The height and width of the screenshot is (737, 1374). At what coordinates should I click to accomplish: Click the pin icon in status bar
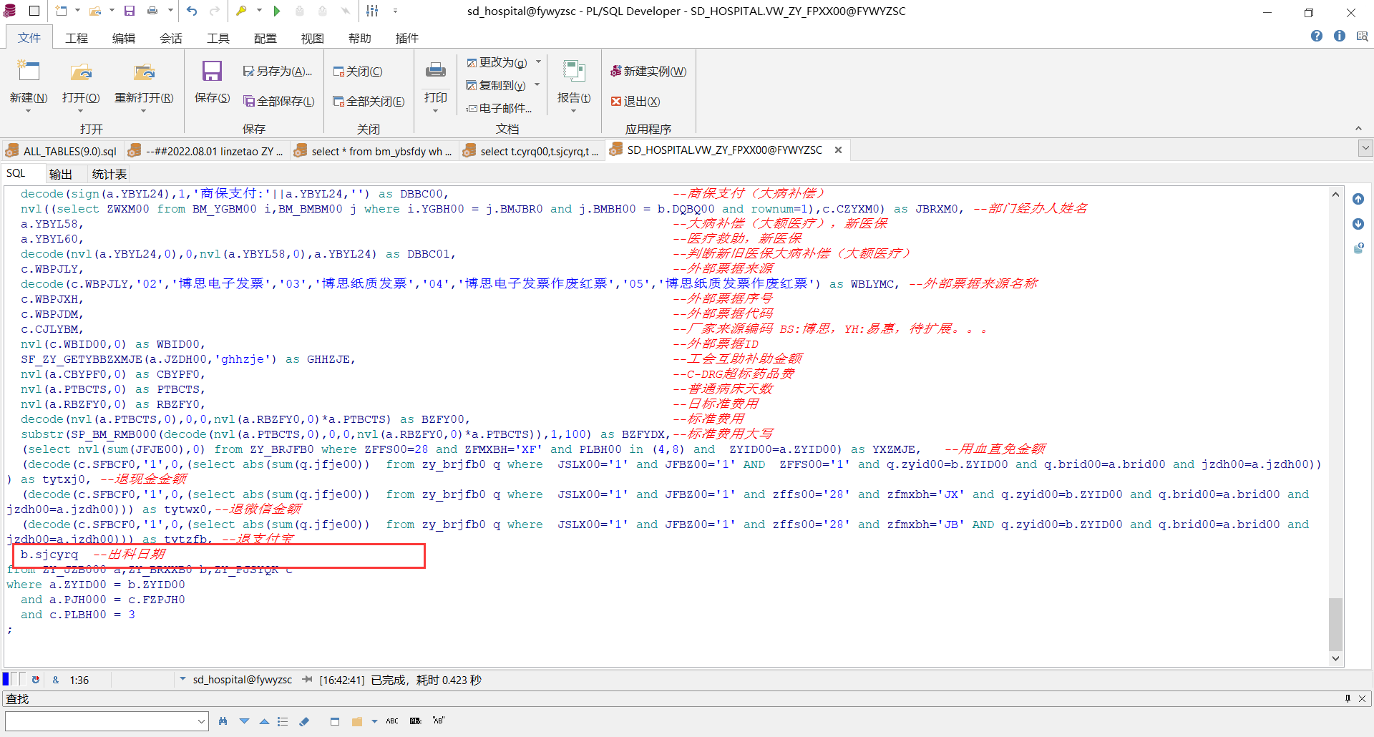click(x=308, y=680)
